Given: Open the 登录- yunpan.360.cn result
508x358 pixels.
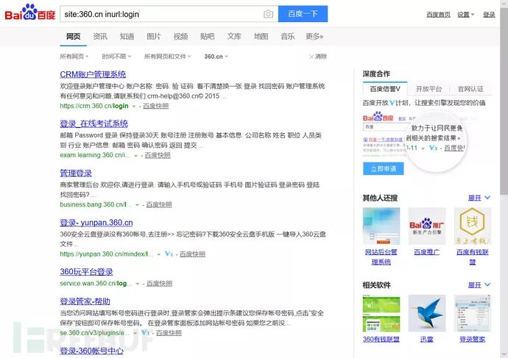Looking at the screenshot, I should pyautogui.click(x=96, y=223).
